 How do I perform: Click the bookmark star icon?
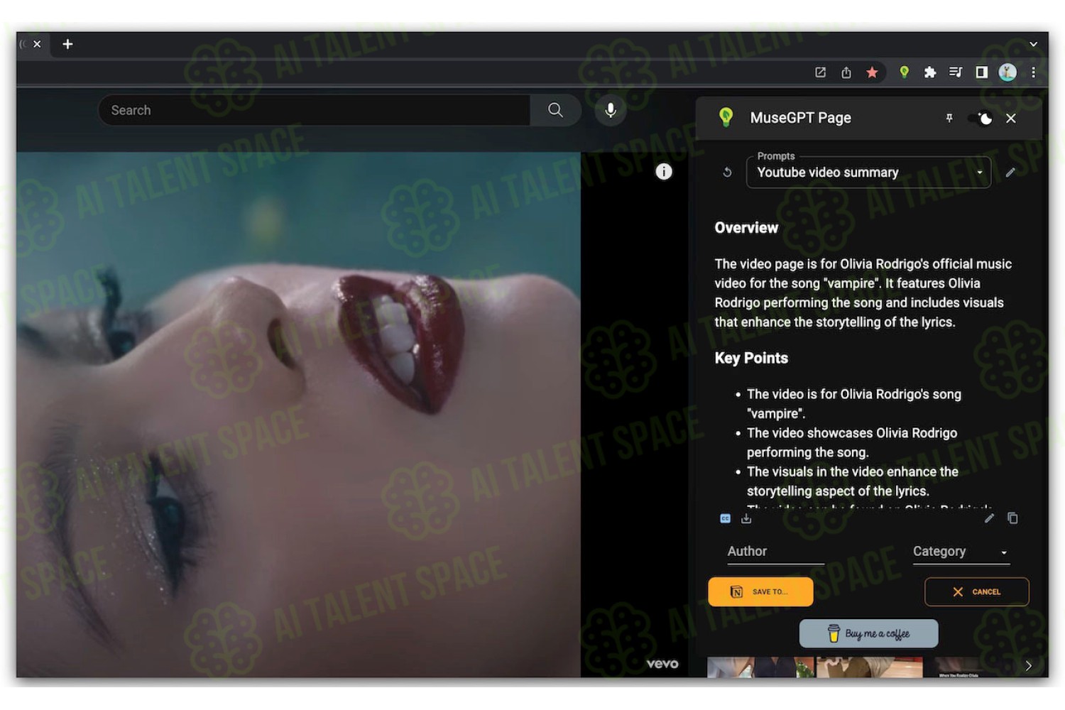(872, 72)
